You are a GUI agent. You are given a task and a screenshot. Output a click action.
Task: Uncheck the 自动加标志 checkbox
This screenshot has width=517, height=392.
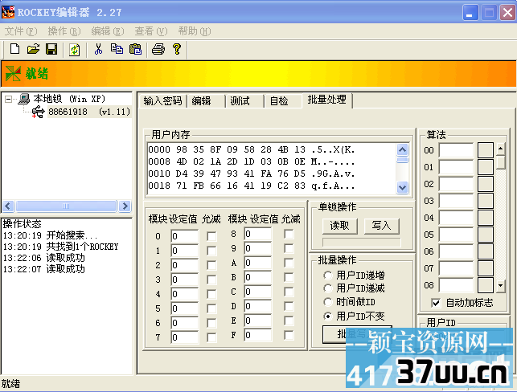(x=436, y=303)
